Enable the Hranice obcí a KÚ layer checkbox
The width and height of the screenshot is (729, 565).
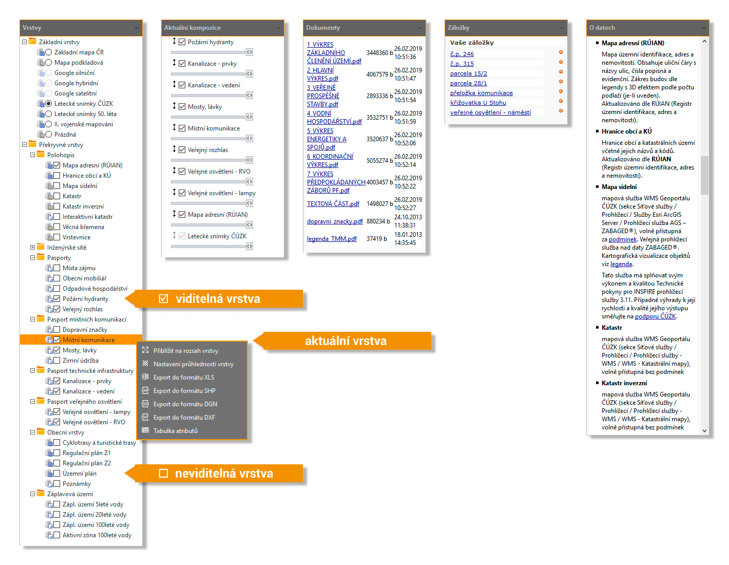[57, 176]
